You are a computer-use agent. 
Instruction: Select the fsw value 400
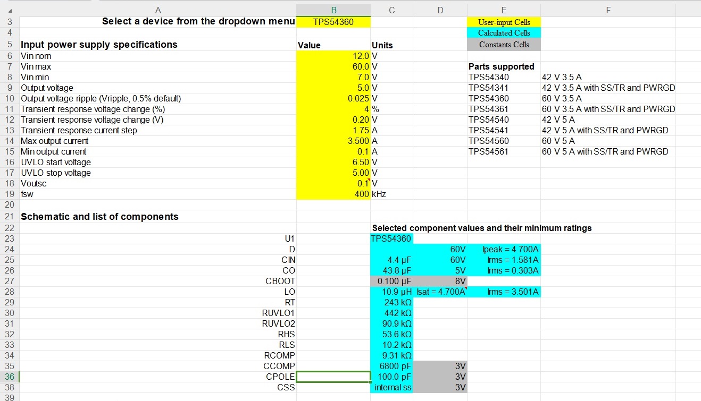(333, 194)
